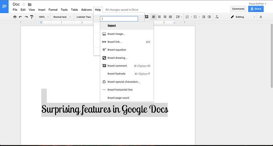Apply right text alignment
Image resolution: width=273 pixels, height=146 pixels.
[165, 17]
